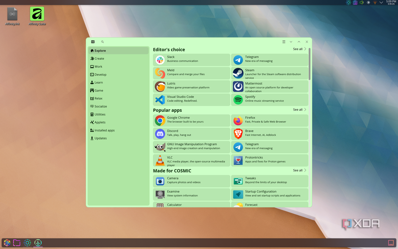This screenshot has height=249, width=398.
Task: Select the Work category
Action: tap(118, 66)
